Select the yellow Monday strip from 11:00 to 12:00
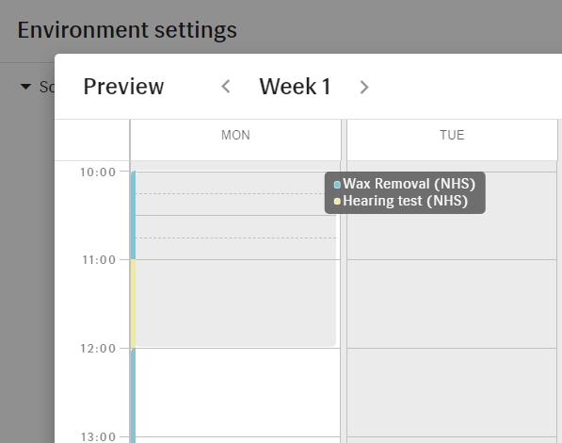This screenshot has width=562, height=443. 133,304
